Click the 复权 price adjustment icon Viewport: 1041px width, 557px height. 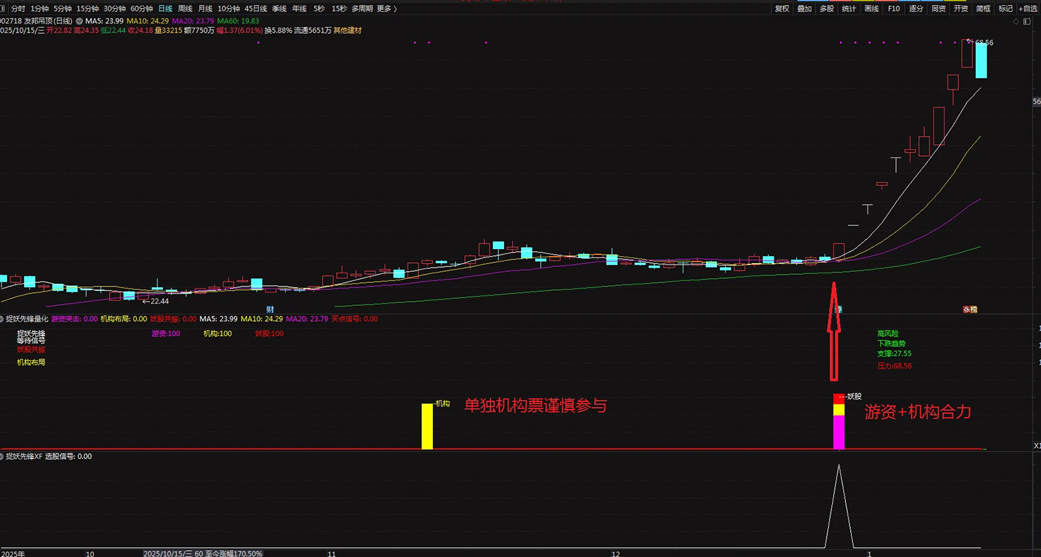(x=783, y=8)
